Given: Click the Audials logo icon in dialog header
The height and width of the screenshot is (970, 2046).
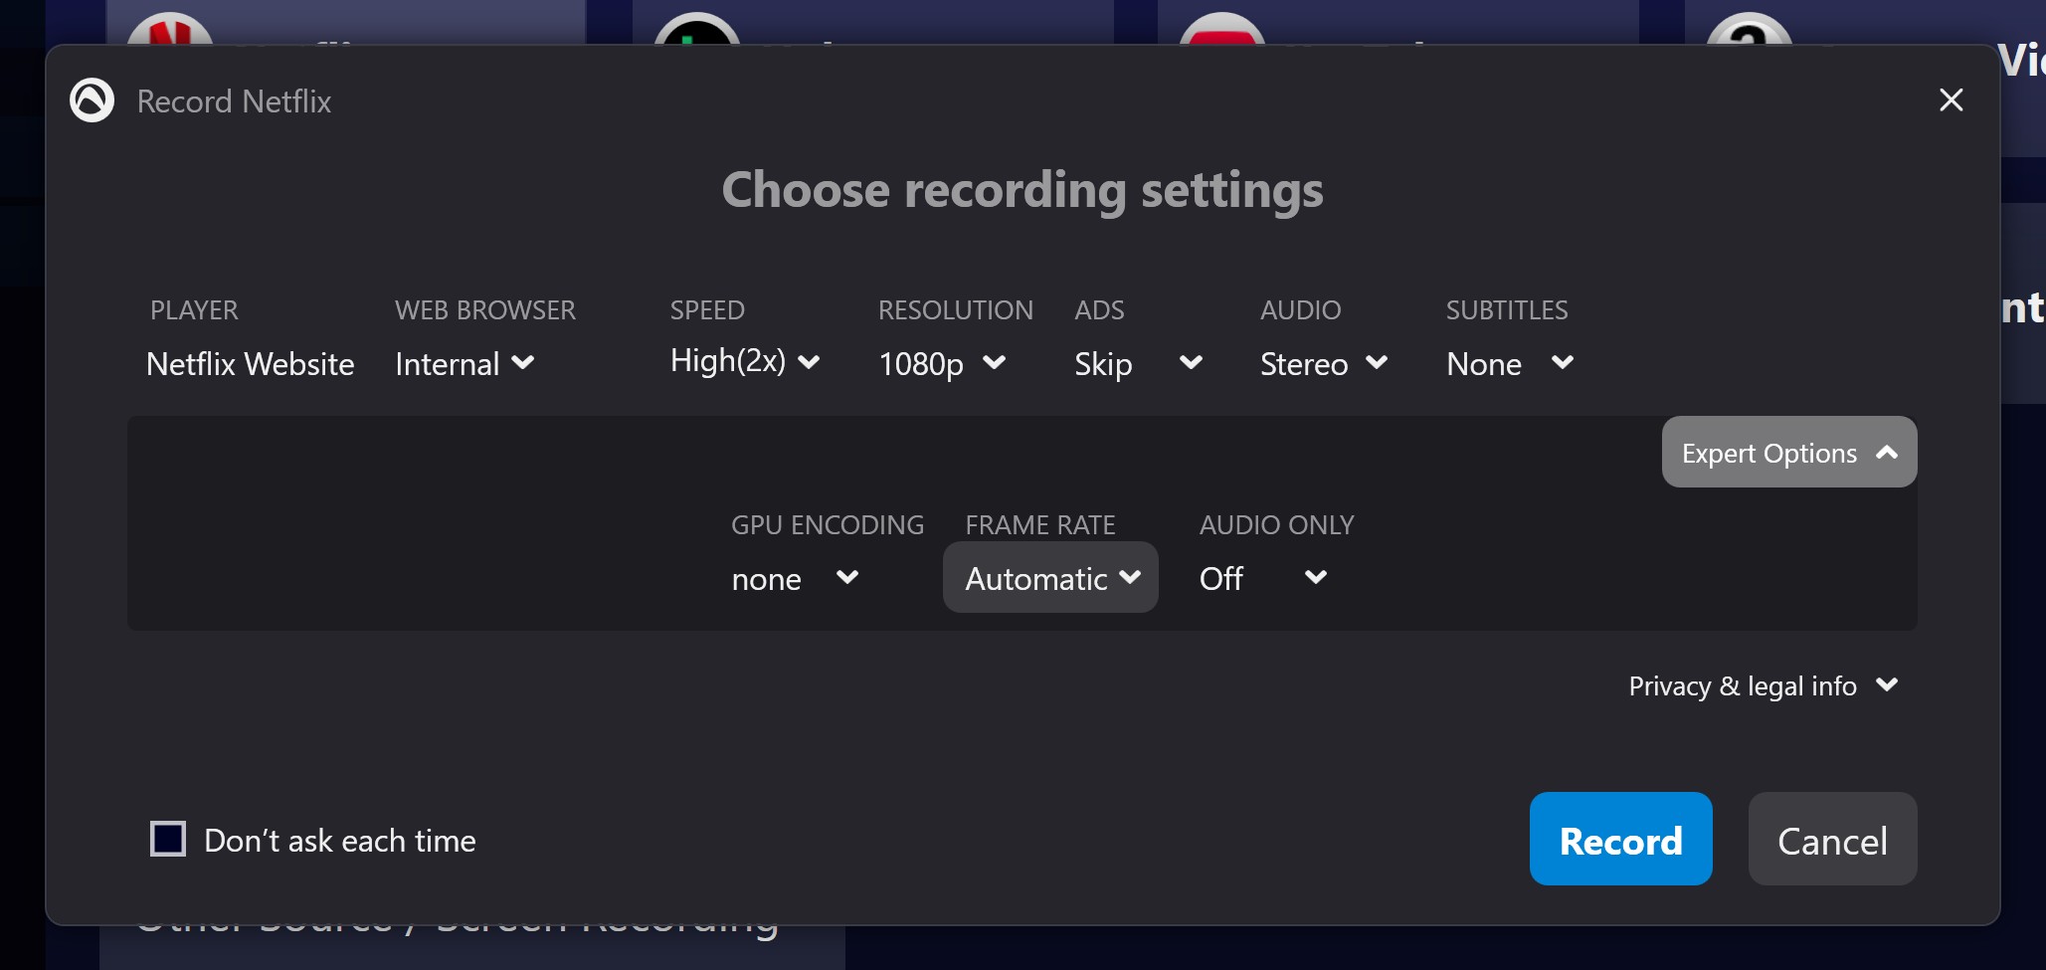Looking at the screenshot, I should click(x=92, y=100).
